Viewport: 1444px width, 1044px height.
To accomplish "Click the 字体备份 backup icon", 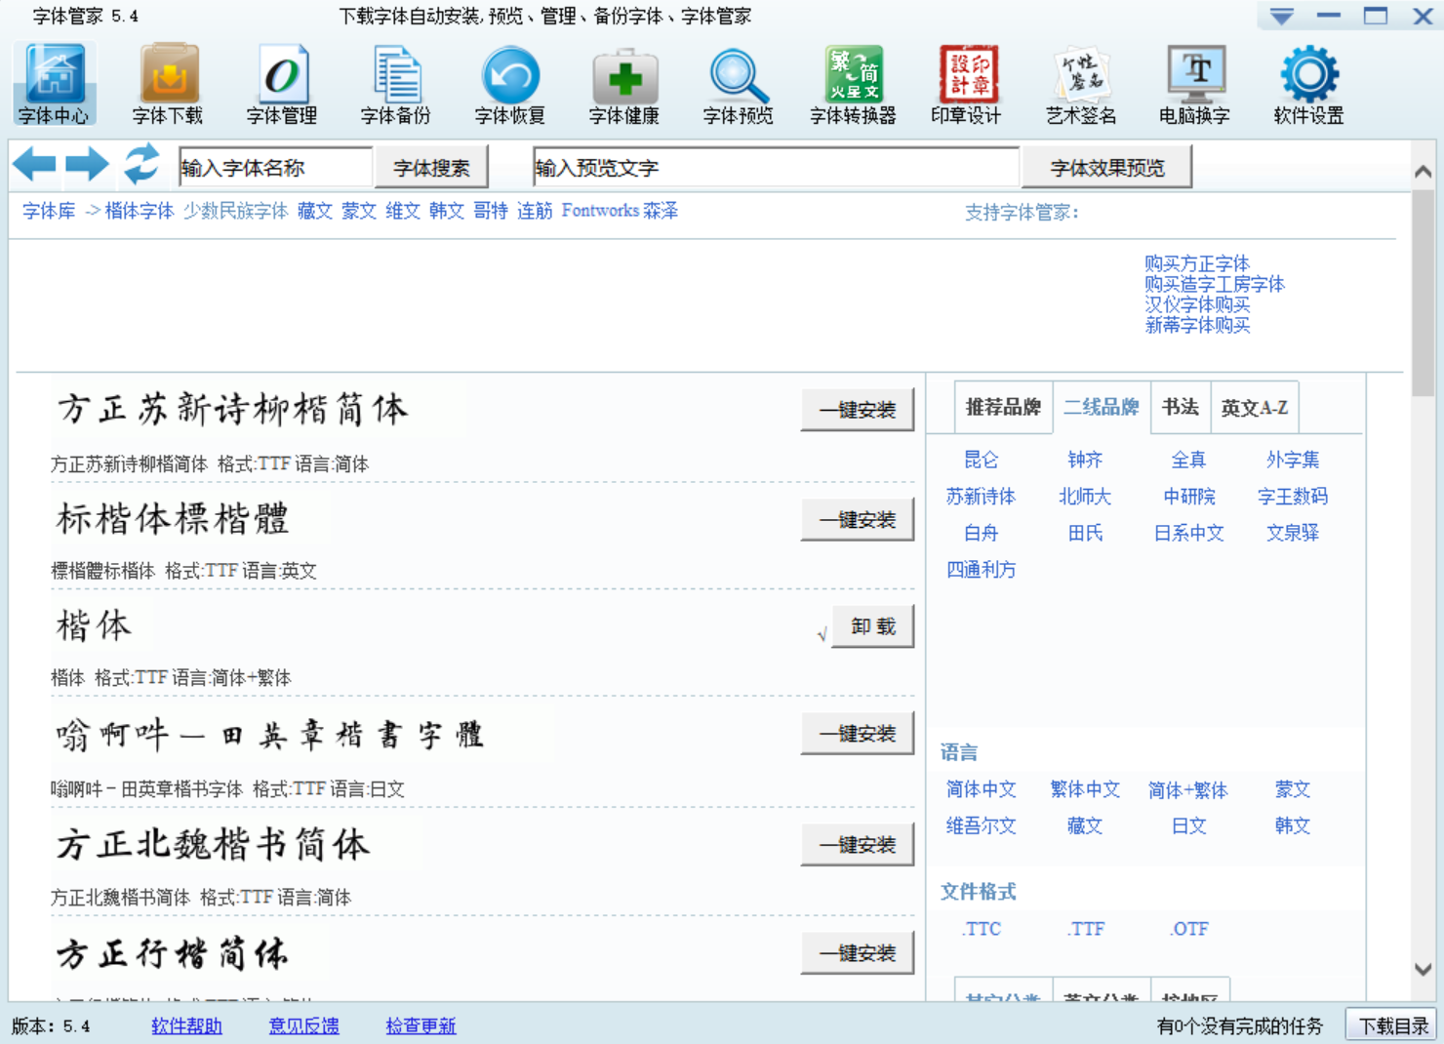I will click(395, 84).
